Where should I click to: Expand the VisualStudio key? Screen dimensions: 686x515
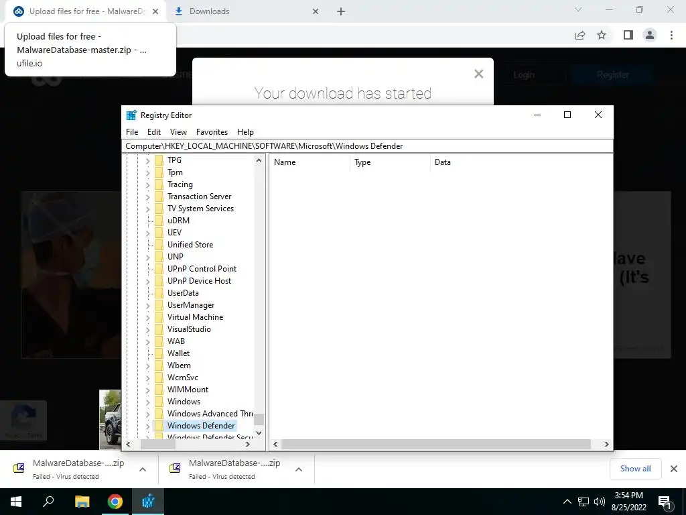point(147,329)
